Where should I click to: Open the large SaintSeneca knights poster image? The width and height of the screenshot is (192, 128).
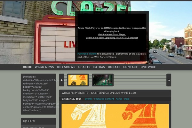115,116
